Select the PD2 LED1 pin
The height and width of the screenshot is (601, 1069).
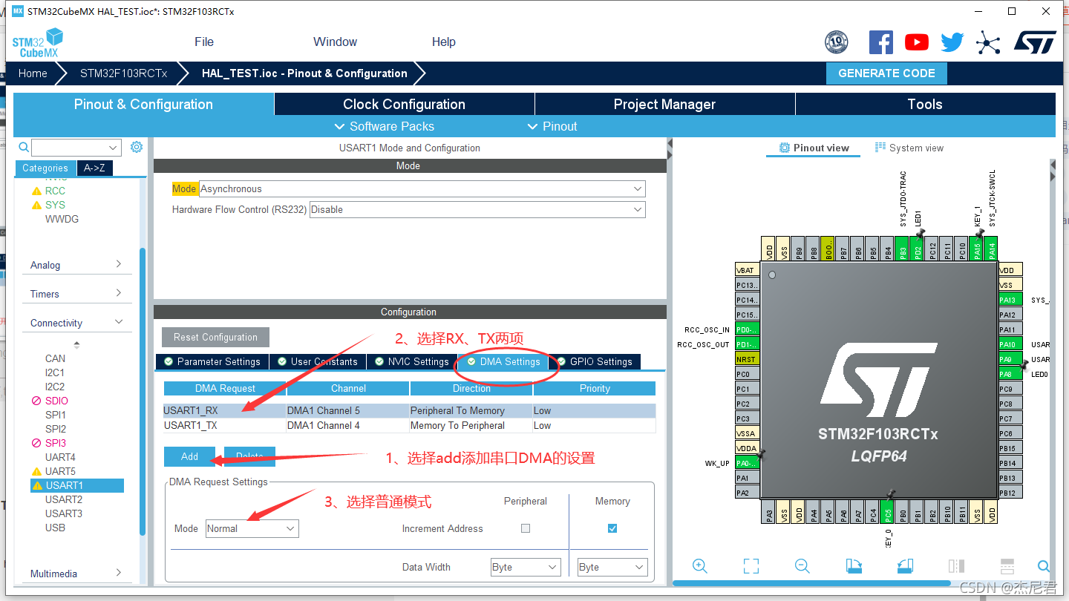[x=917, y=248]
